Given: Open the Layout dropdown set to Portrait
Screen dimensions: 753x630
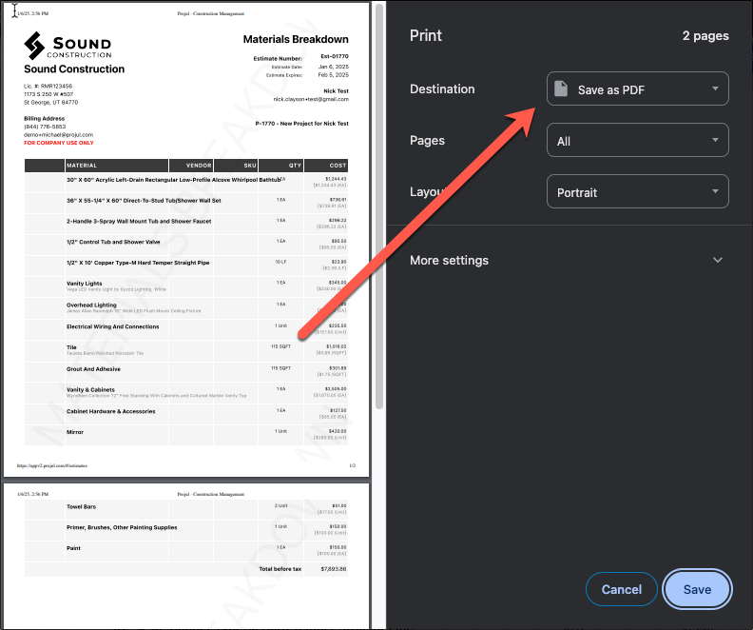Looking at the screenshot, I should pyautogui.click(x=637, y=192).
